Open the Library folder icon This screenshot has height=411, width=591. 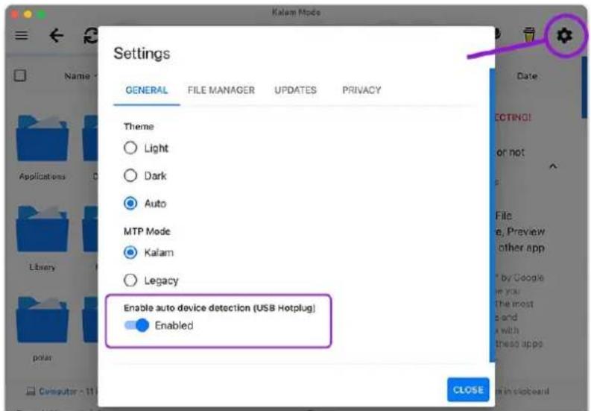pyautogui.click(x=42, y=229)
